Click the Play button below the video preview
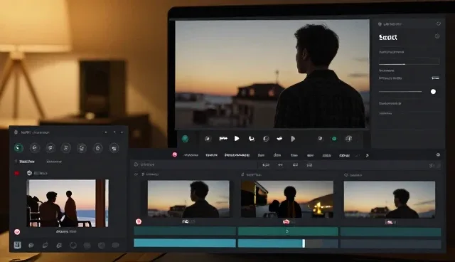Viewport: 455px width, 262px height. click(x=237, y=139)
